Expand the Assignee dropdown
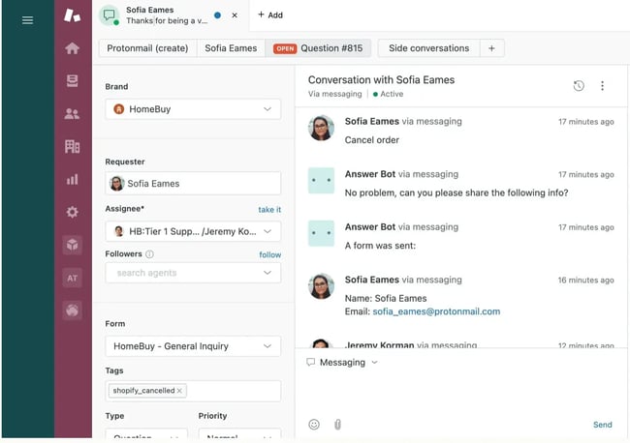Image resolution: width=630 pixels, height=443 pixels. 193,231
